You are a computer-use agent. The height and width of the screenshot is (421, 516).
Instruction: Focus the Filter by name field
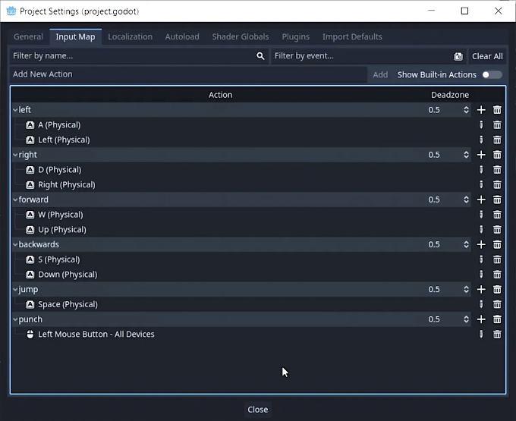[139, 56]
